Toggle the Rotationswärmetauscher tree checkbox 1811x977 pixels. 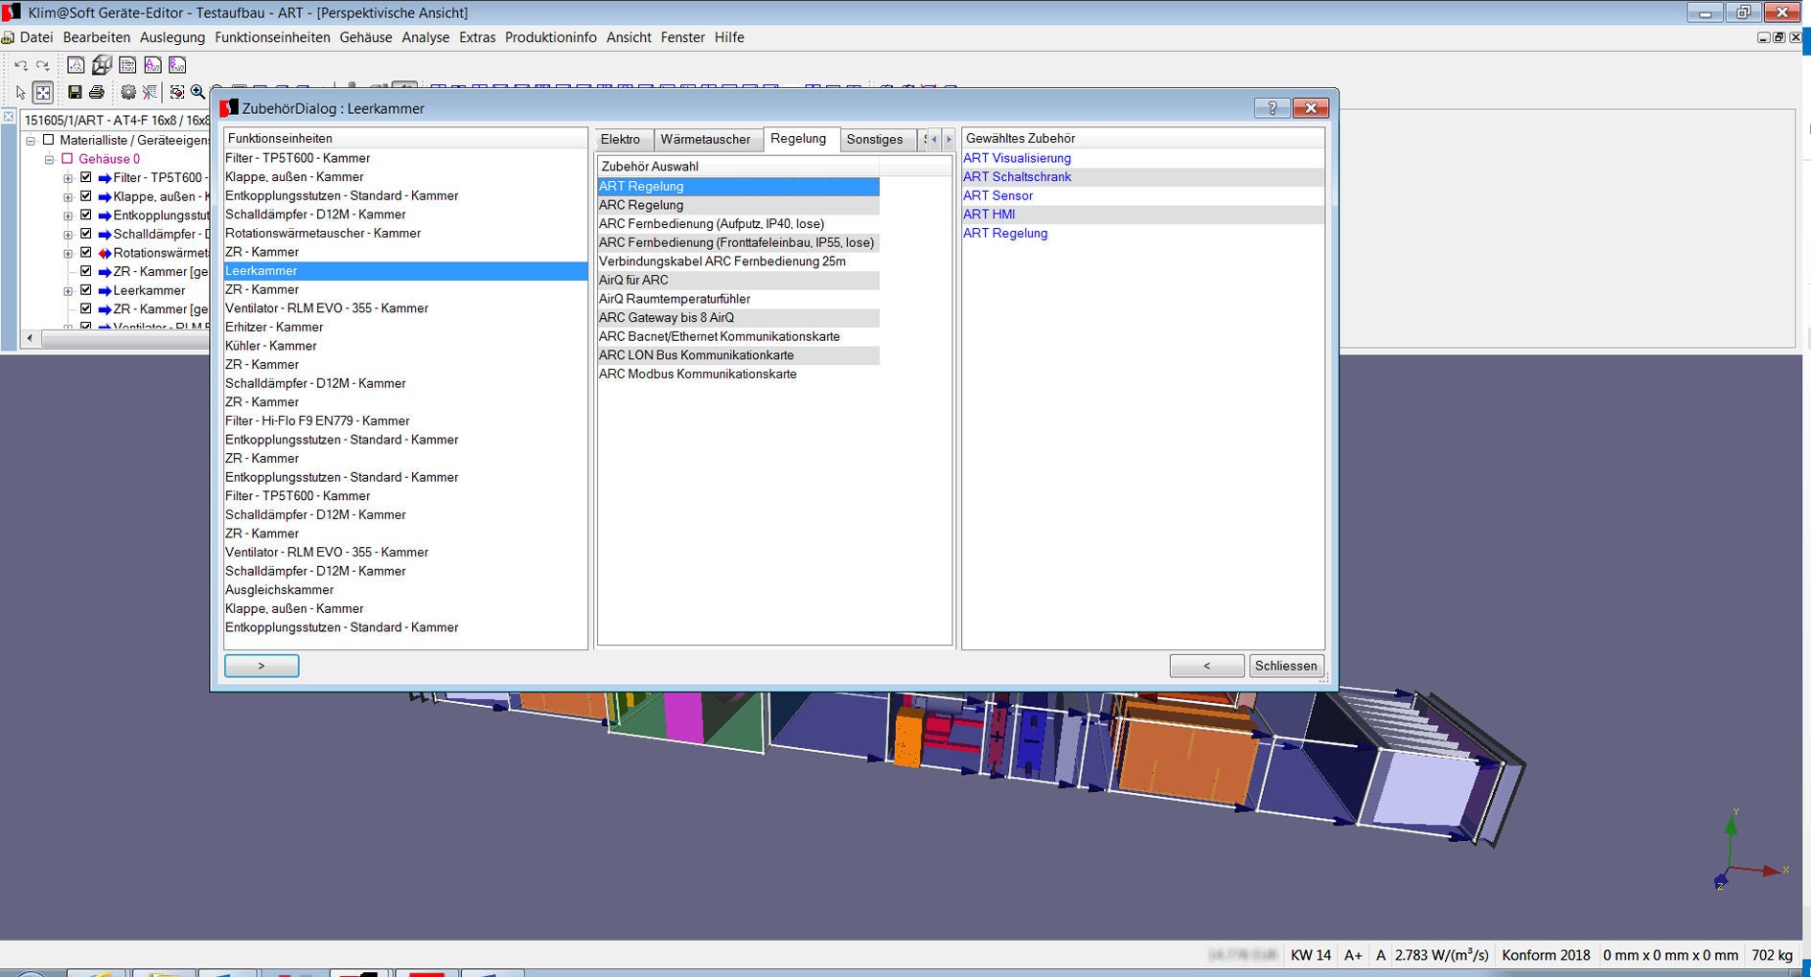click(x=86, y=253)
